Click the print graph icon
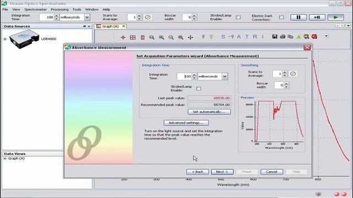Image resolution: width=353 pixels, height=198 pixels. point(282,36)
